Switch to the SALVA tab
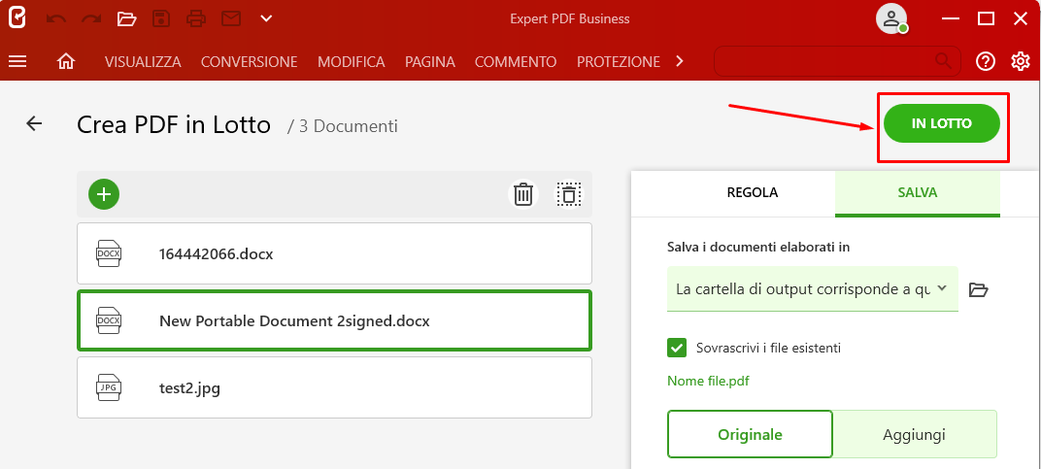Image resolution: width=1041 pixels, height=469 pixels. coord(918,193)
